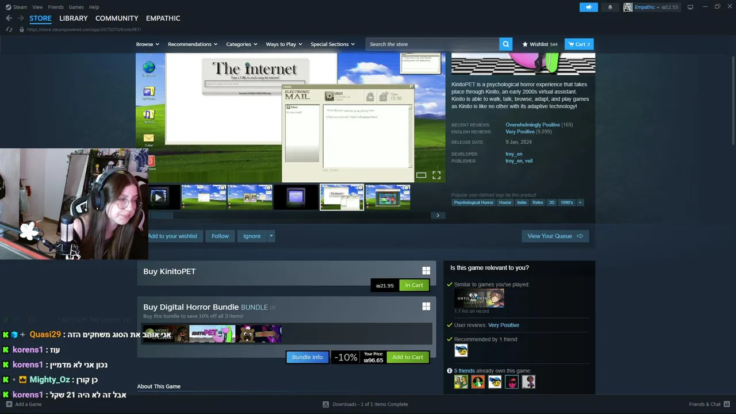
Task: Click the thumbnail strip scrollbar handle
Action: tap(161, 216)
